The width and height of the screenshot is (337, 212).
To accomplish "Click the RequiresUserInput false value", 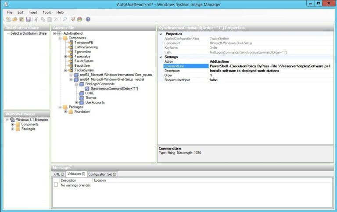I will pyautogui.click(x=271, y=80).
